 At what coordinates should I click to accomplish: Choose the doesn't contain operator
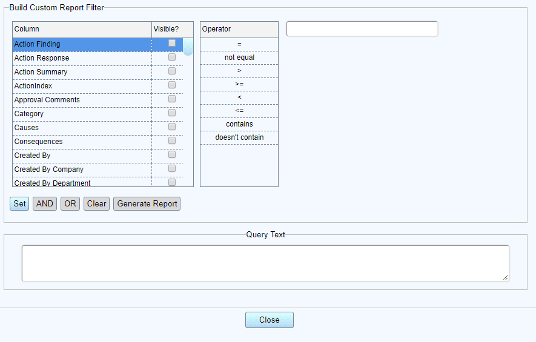(x=239, y=137)
